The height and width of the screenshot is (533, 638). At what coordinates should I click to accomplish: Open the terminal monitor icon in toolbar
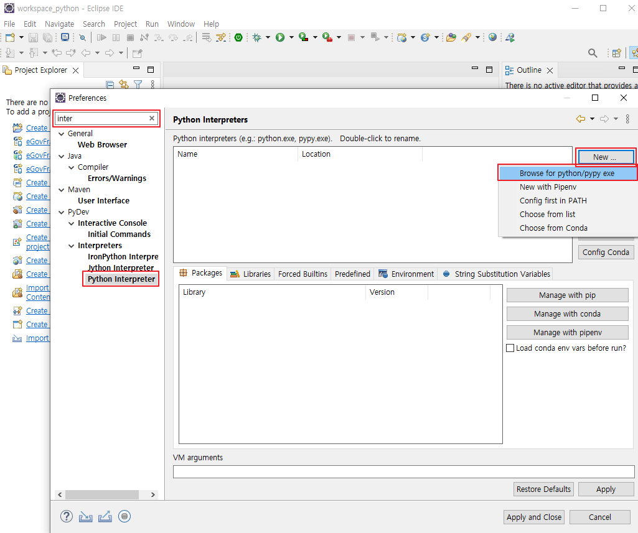65,37
